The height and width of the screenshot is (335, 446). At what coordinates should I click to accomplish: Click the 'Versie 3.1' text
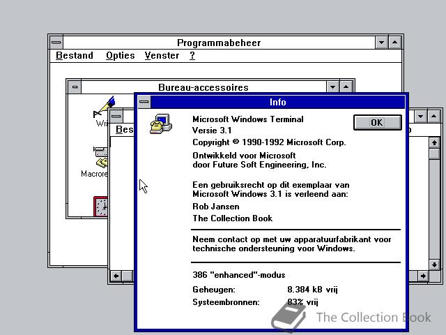(212, 131)
